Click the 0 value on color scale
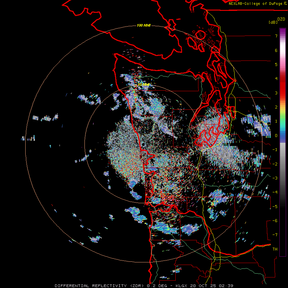 276,136
